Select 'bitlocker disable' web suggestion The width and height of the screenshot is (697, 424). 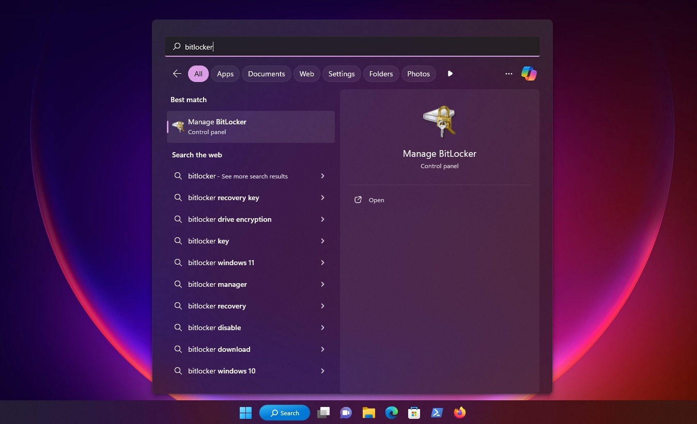tap(251, 328)
